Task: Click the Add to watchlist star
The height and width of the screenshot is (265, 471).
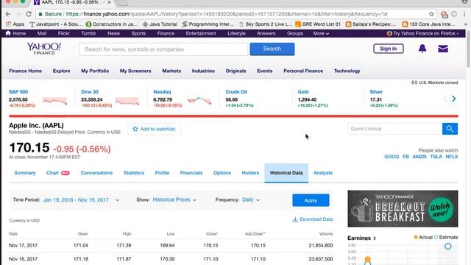Action: 135,129
